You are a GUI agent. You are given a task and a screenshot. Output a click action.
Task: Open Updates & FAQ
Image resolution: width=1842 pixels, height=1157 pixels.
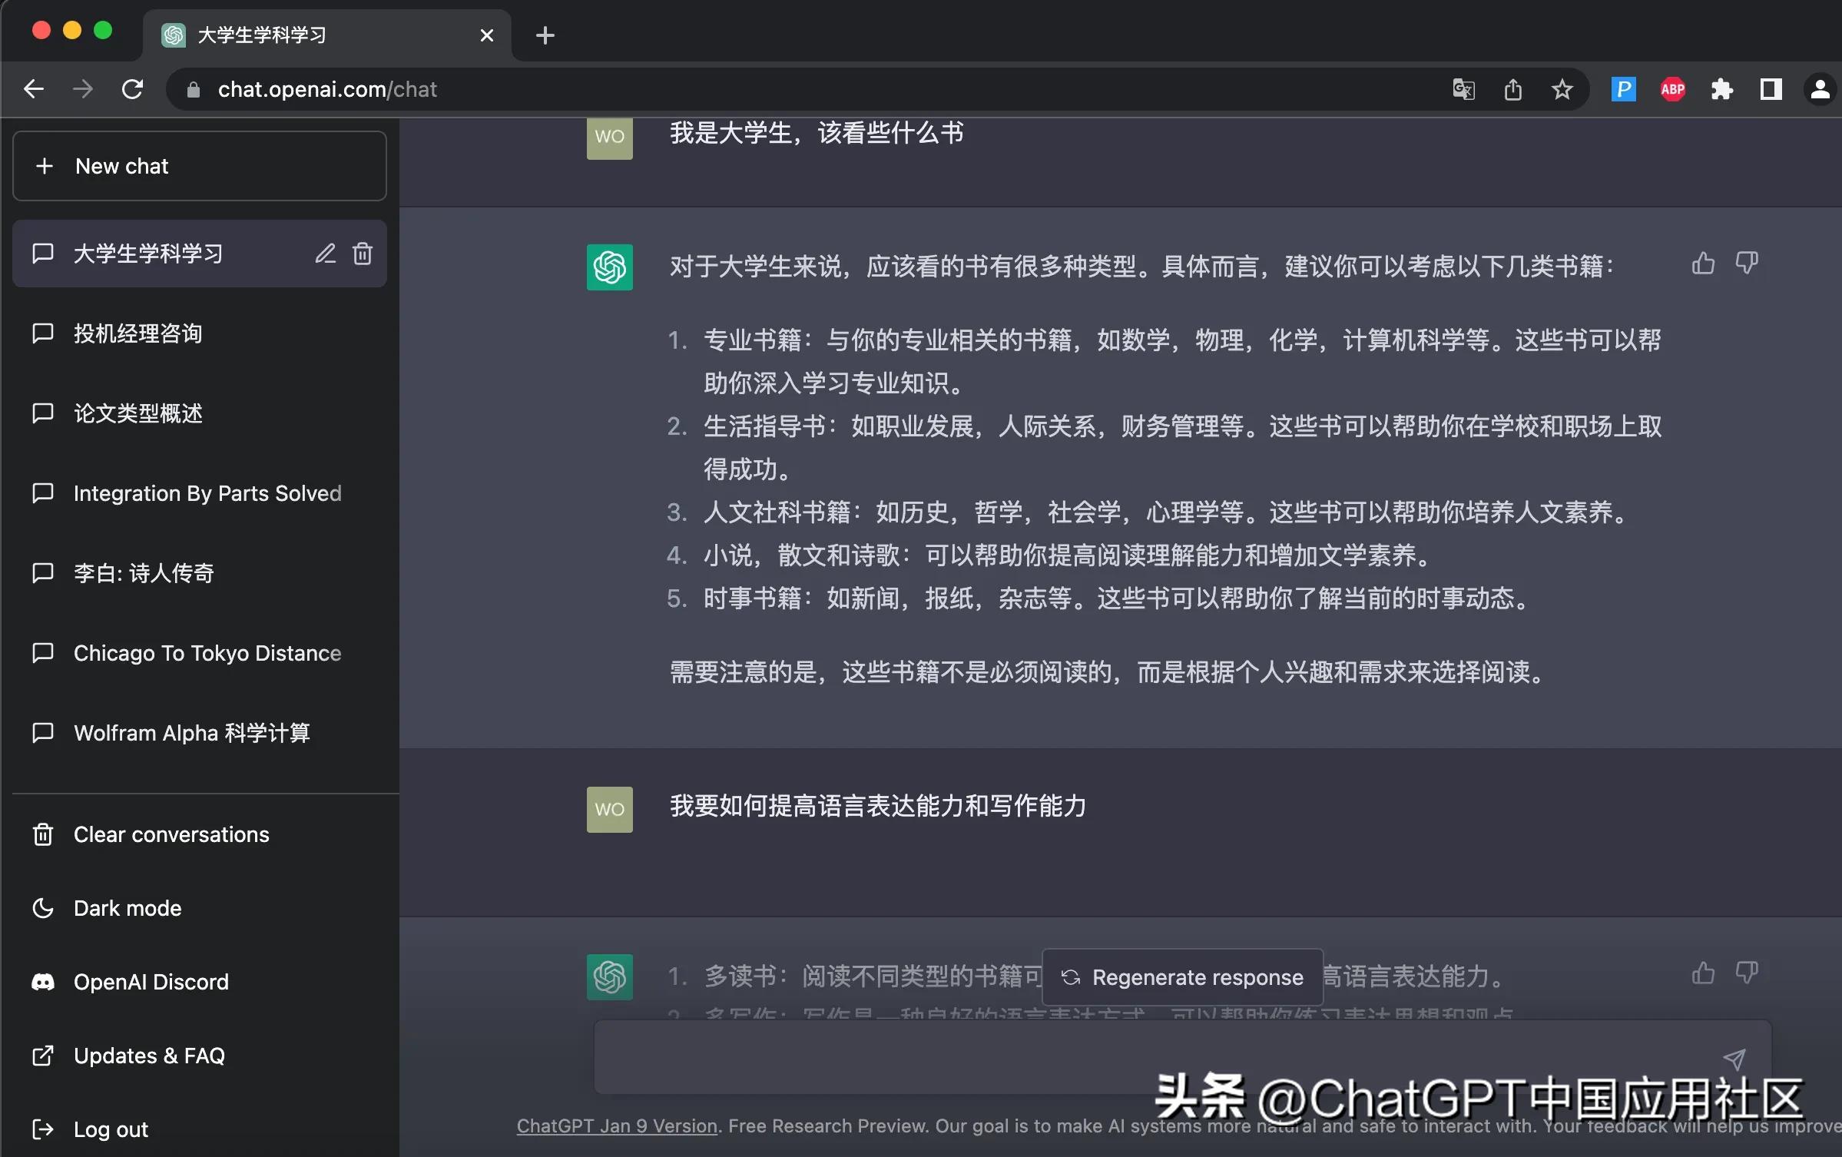[x=148, y=1055]
